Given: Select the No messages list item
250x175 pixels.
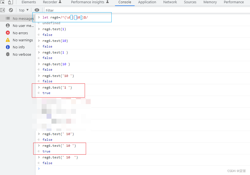Looking at the screenshot, I should point(23,18).
